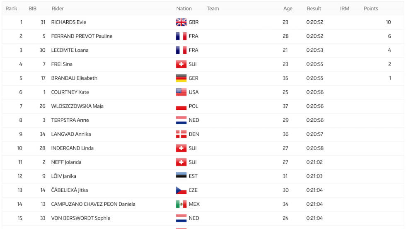
Task: Click Anne Terpstra's Netherlands flag icon
Action: [x=181, y=120]
